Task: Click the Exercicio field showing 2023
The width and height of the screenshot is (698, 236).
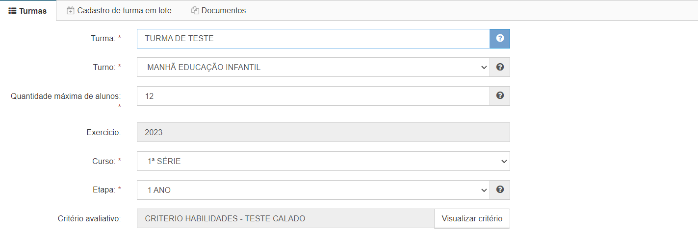Action: pyautogui.click(x=323, y=132)
